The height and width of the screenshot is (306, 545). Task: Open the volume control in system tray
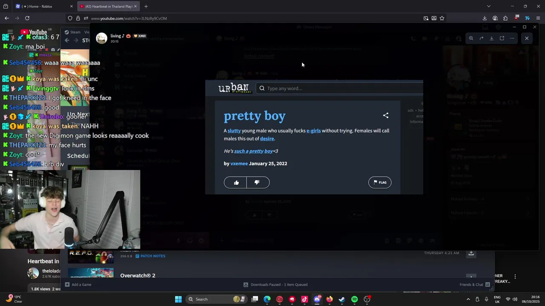pos(514,299)
